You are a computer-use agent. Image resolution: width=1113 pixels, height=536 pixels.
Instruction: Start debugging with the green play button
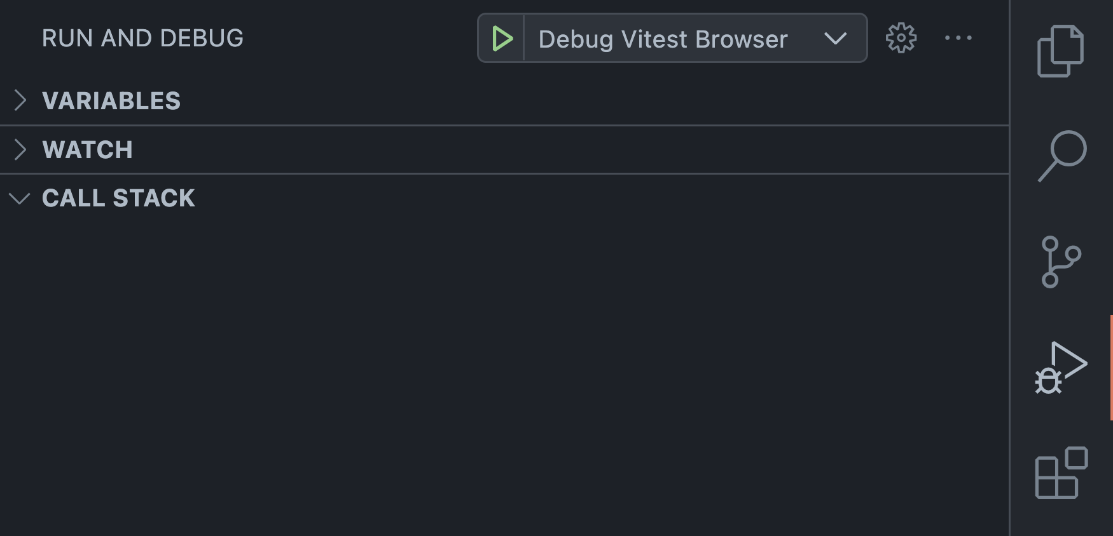[502, 39]
